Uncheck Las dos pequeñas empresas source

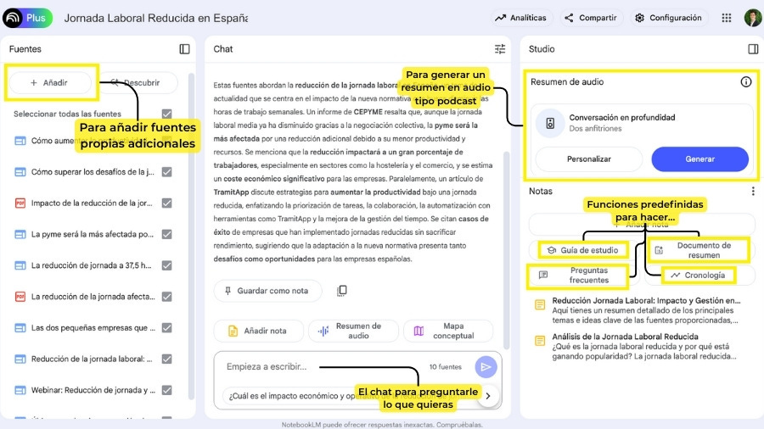point(167,328)
